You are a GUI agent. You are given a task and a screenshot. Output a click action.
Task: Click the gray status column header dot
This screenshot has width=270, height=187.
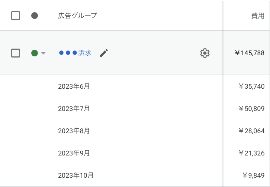[35, 16]
